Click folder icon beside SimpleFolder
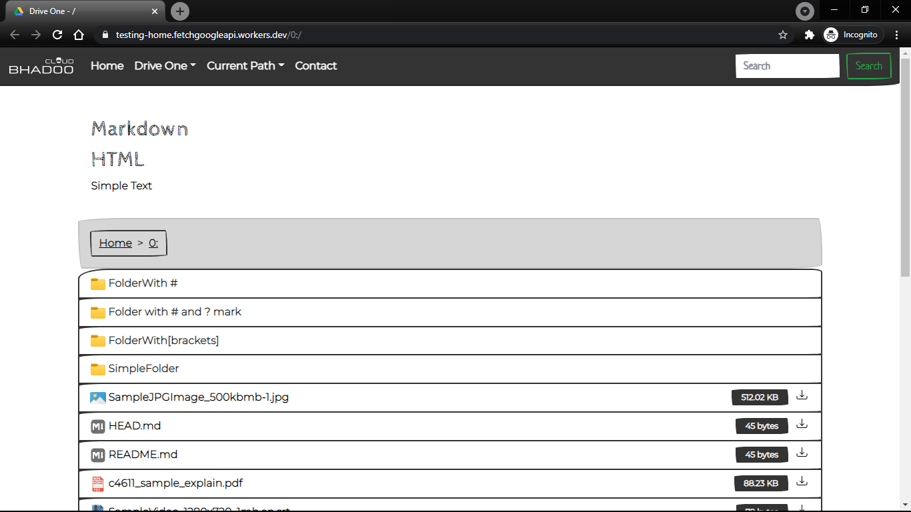Image resolution: width=911 pixels, height=512 pixels. click(x=98, y=369)
